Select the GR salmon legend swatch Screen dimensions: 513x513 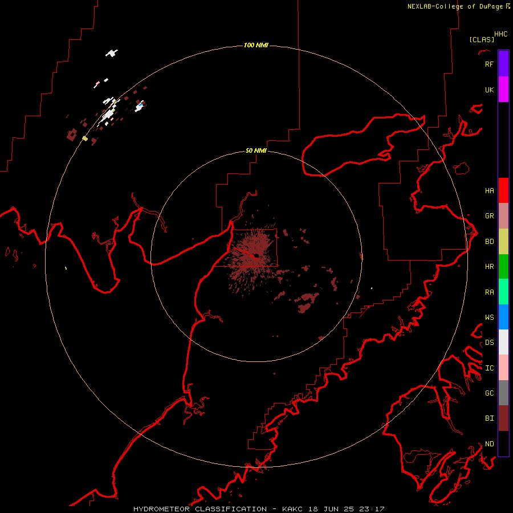point(503,215)
